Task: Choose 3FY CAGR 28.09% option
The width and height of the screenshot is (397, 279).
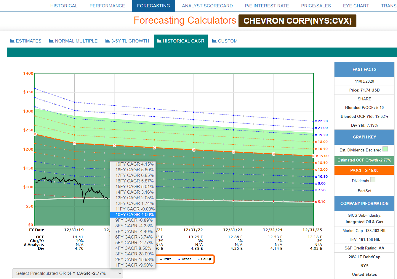Action: coord(133,254)
